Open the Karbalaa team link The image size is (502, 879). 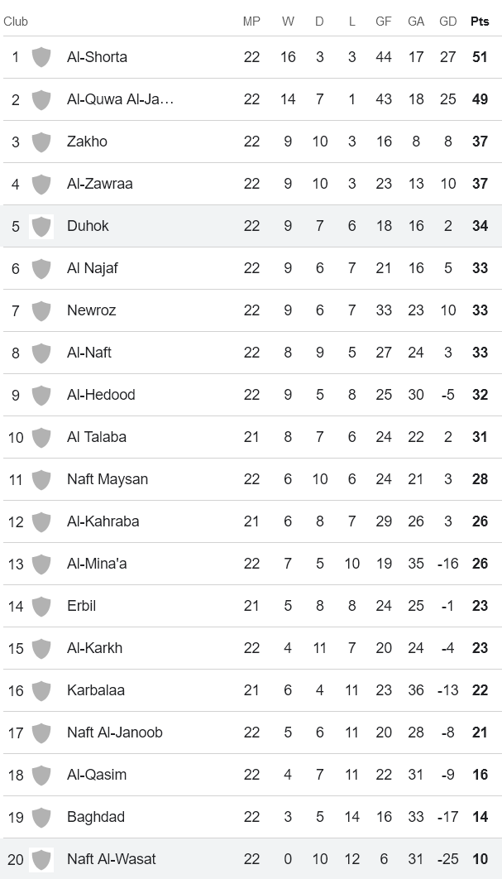tap(96, 690)
